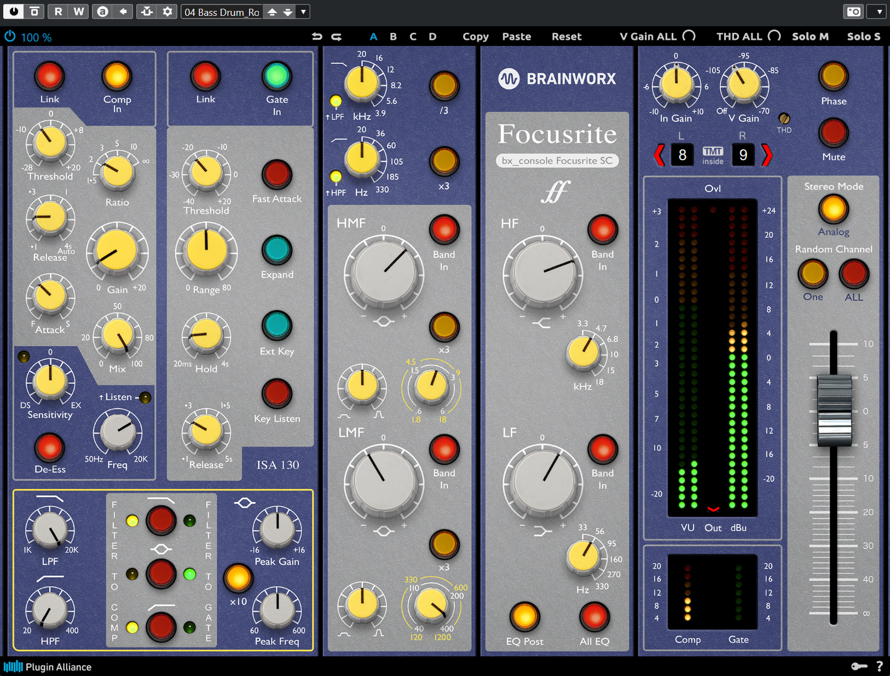
Task: Toggle Comp In button
Action: click(x=117, y=76)
